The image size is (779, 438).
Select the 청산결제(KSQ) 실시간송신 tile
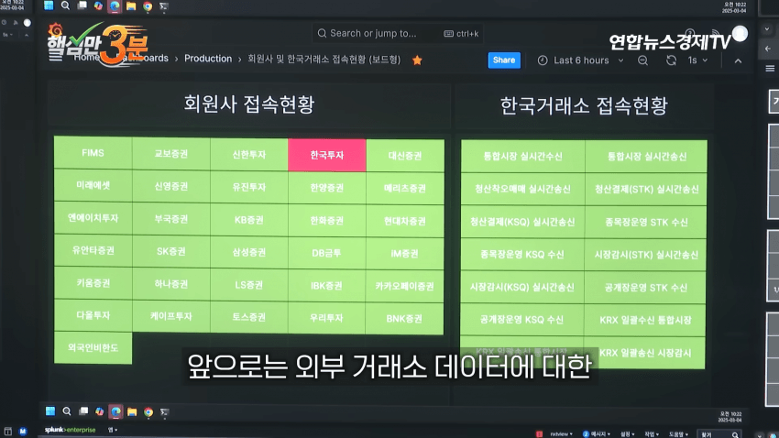click(x=522, y=222)
